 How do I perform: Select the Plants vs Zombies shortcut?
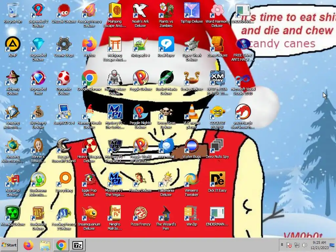pos(166,15)
